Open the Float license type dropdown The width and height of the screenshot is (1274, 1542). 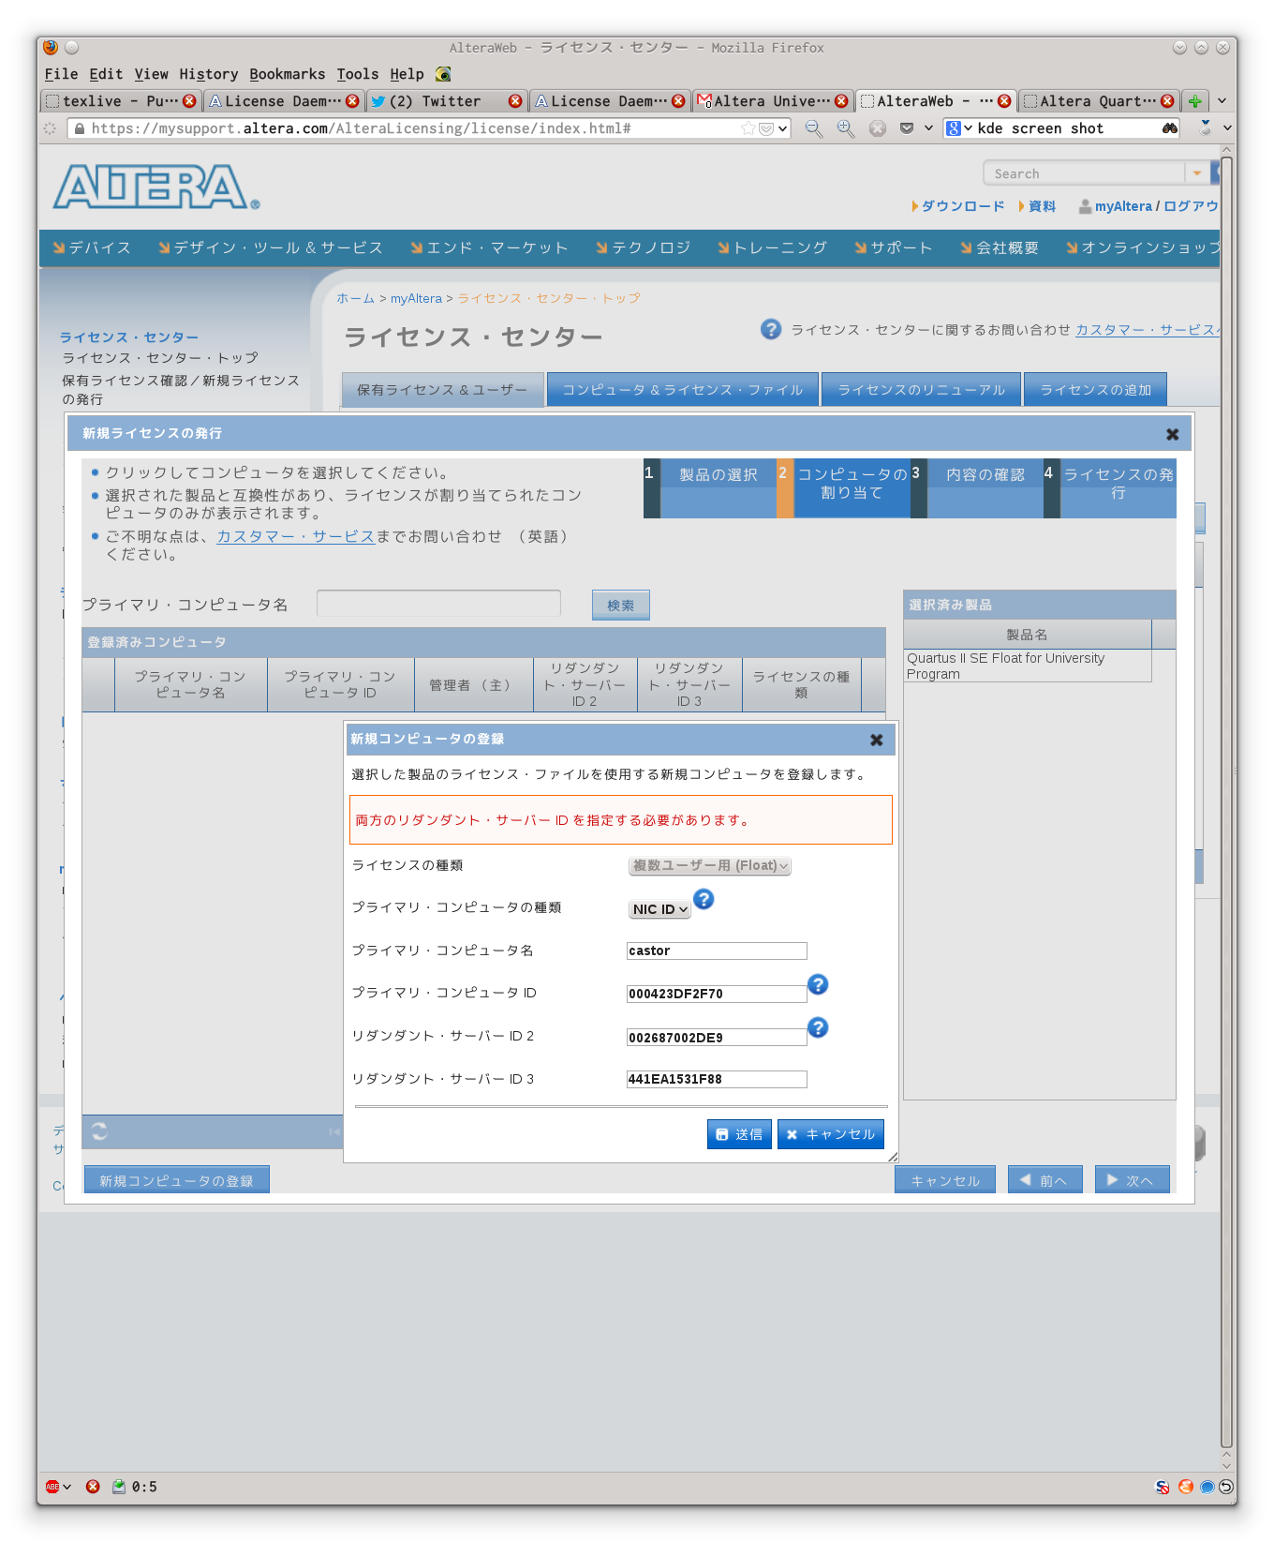(x=709, y=866)
